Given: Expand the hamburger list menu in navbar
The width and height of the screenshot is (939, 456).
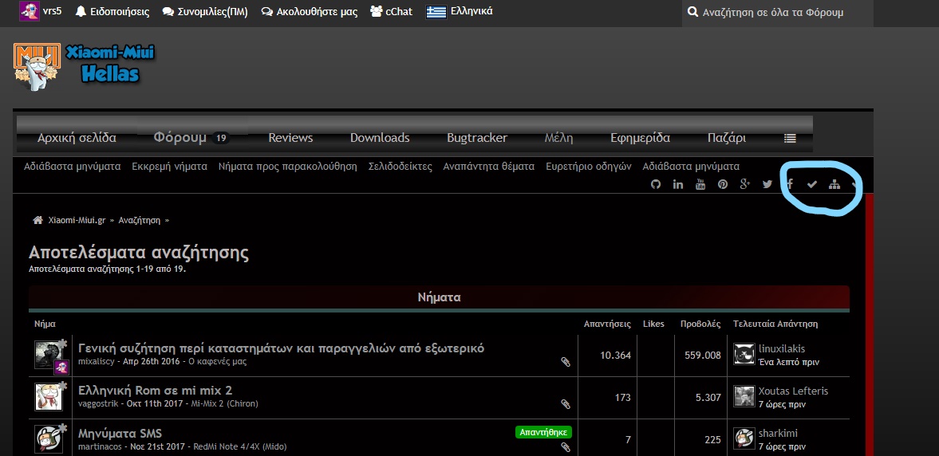Looking at the screenshot, I should pos(790,138).
